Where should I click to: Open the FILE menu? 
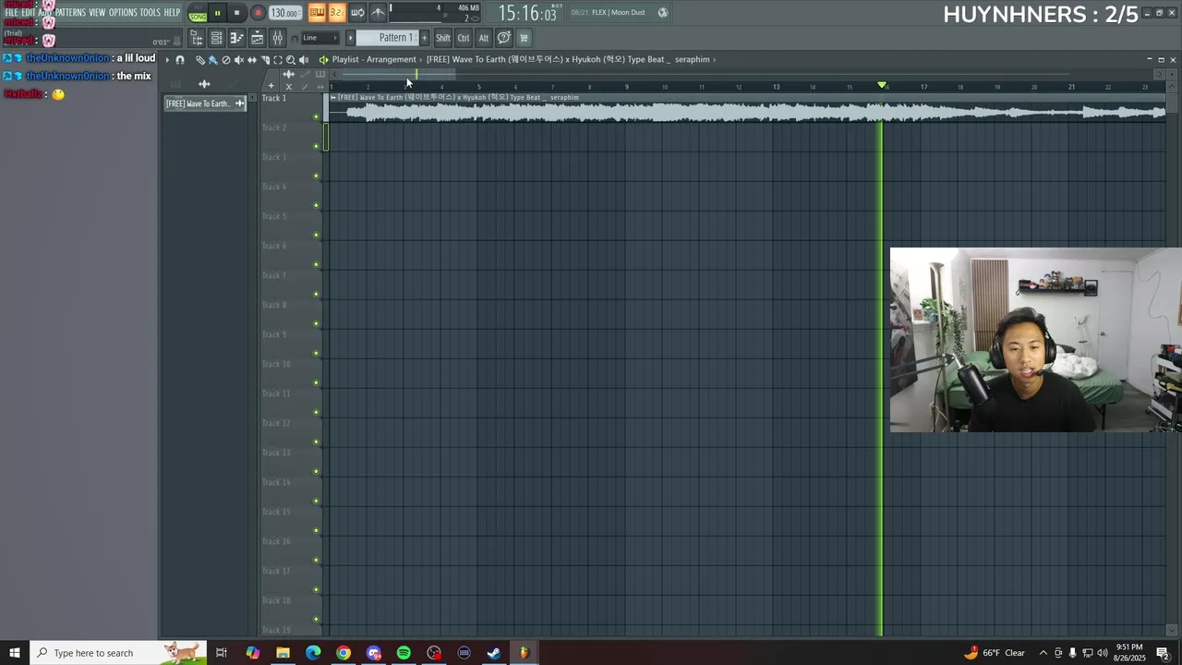pos(11,13)
